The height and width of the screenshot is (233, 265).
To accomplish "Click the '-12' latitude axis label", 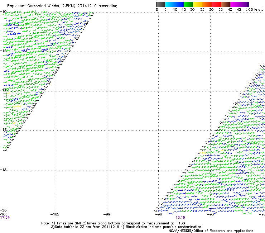I will click(3, 51).
